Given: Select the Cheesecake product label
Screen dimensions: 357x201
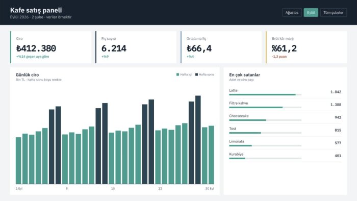Looking at the screenshot, I should (x=239, y=116).
